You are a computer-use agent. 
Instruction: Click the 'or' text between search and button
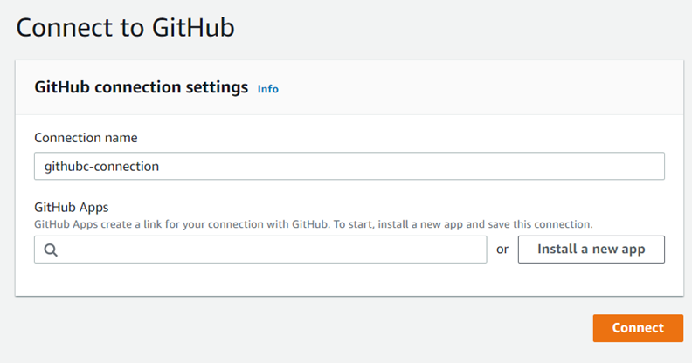tap(502, 250)
